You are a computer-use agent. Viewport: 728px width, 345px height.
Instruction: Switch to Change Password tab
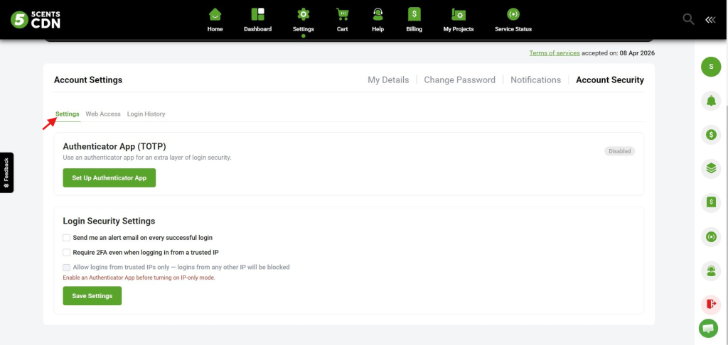(x=460, y=80)
